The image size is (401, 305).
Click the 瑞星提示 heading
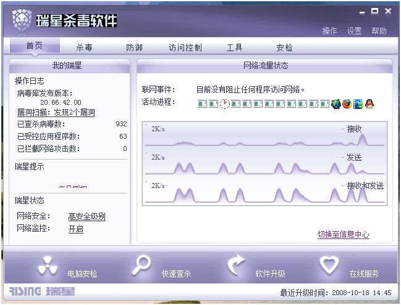click(x=30, y=166)
